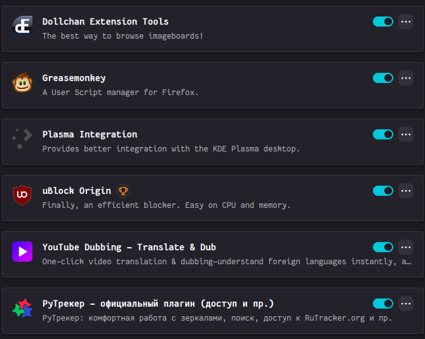Open more options for Dollchan Extension Tools
Viewport: 425px width, 339px height.
point(406,22)
